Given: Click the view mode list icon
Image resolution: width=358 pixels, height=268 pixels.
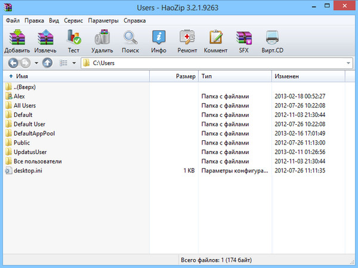Looking at the screenshot, I should point(63,63).
